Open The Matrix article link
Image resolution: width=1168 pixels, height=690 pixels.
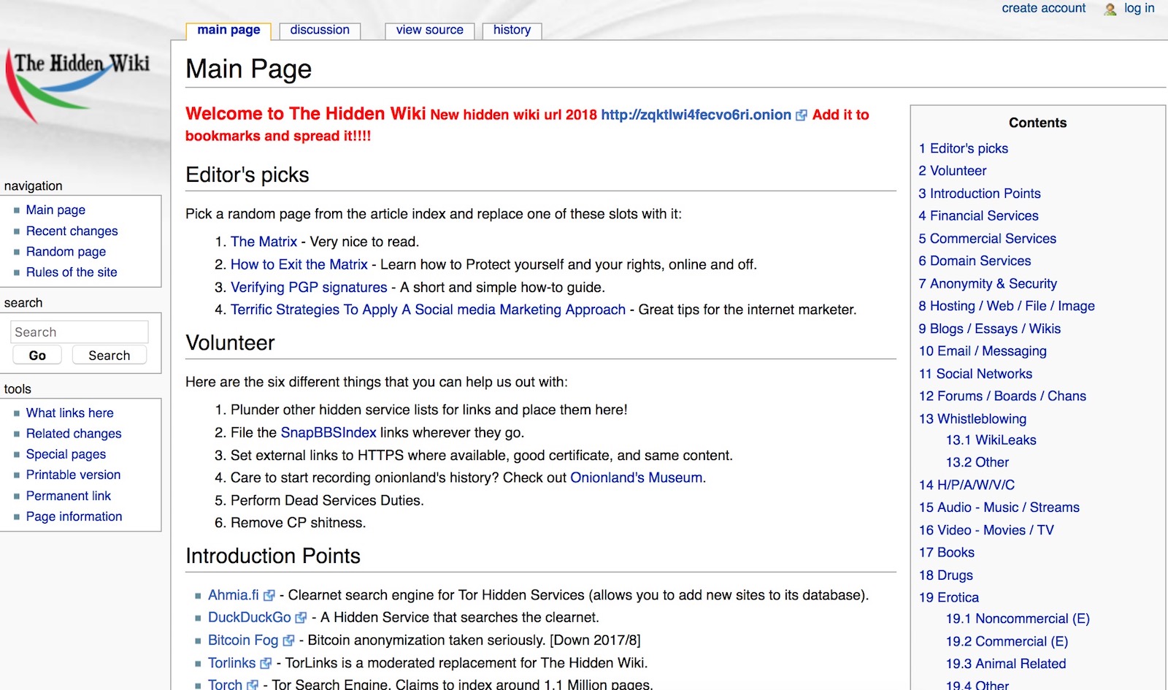pyautogui.click(x=264, y=242)
